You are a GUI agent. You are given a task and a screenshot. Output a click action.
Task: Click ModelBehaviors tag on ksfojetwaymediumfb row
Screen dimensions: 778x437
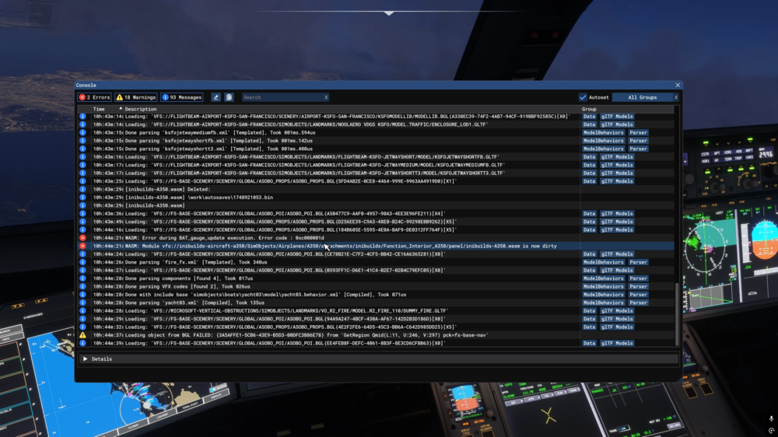pos(603,132)
